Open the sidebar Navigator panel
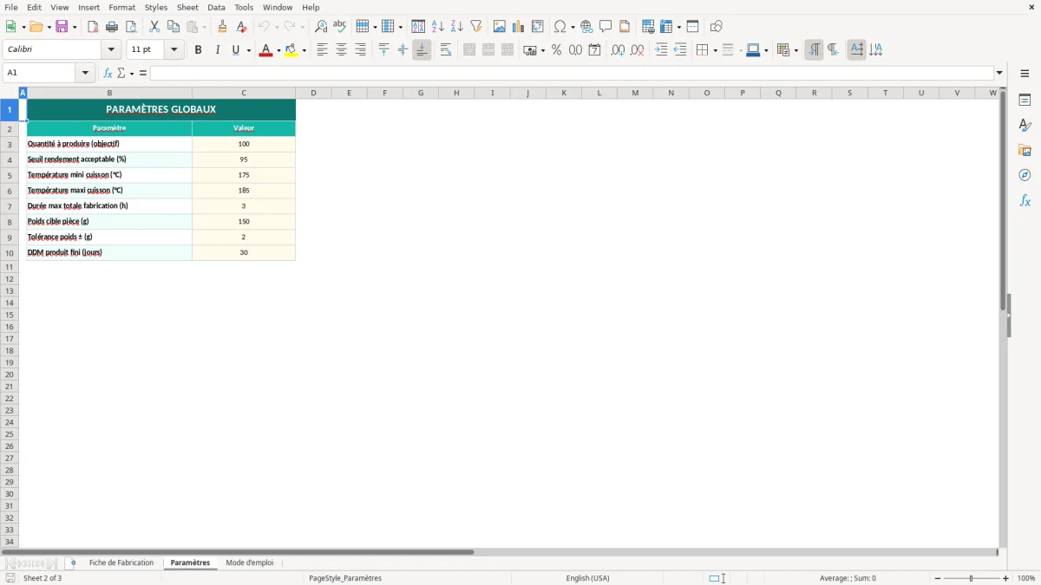 pyautogui.click(x=1025, y=175)
